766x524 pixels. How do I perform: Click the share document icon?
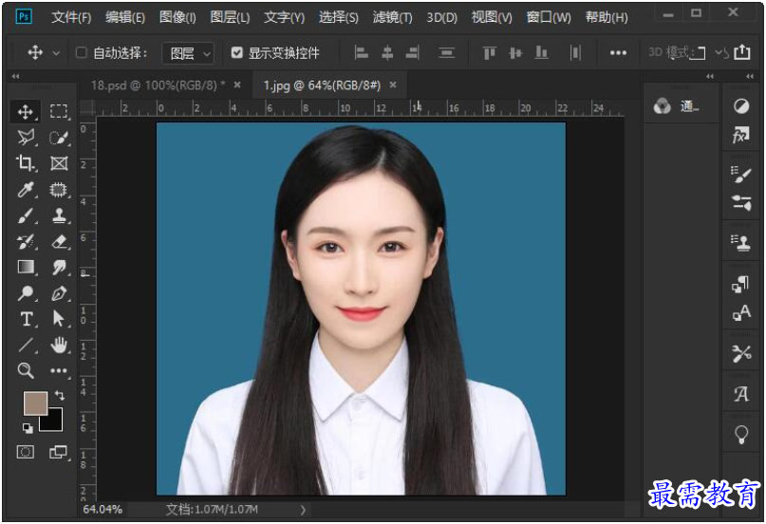742,52
